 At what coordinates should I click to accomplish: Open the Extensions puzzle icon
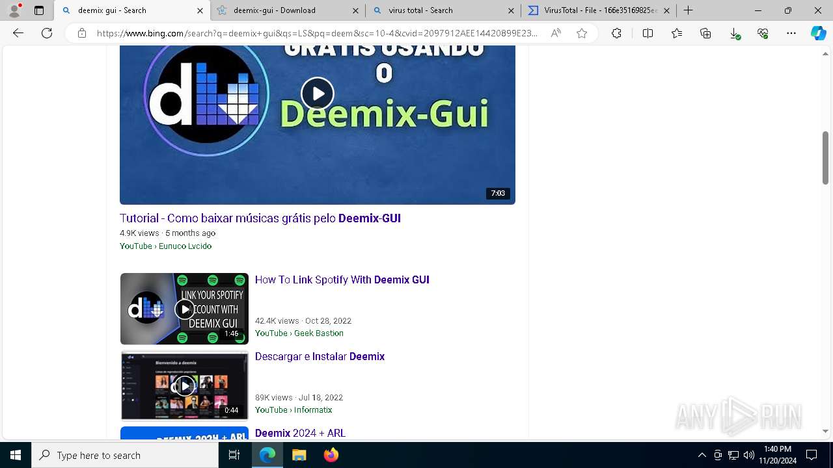616,33
